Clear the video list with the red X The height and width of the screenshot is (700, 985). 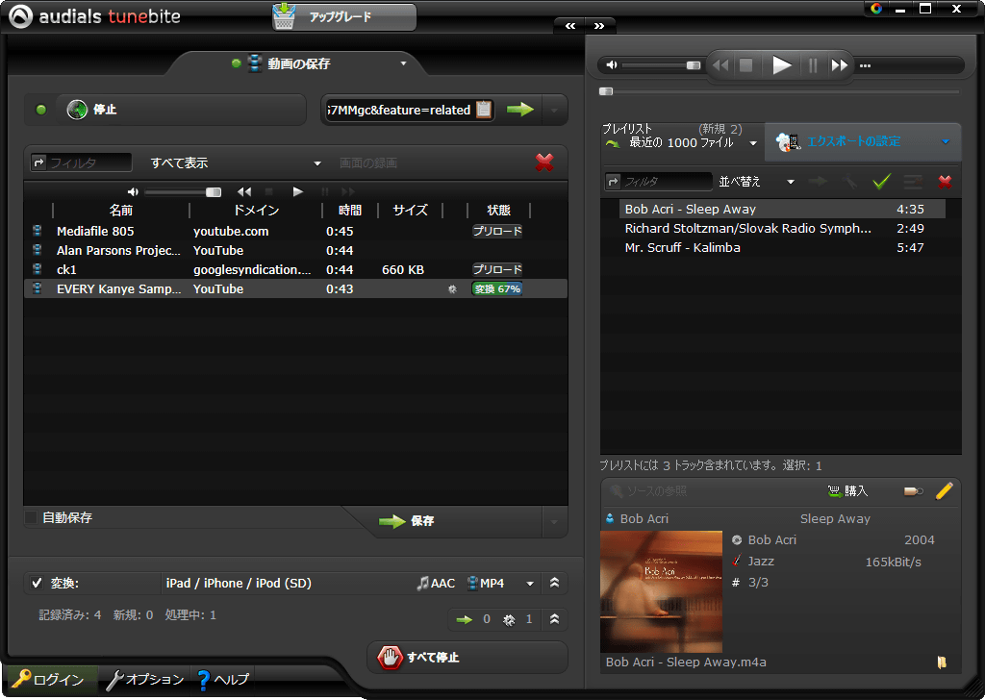pos(544,162)
